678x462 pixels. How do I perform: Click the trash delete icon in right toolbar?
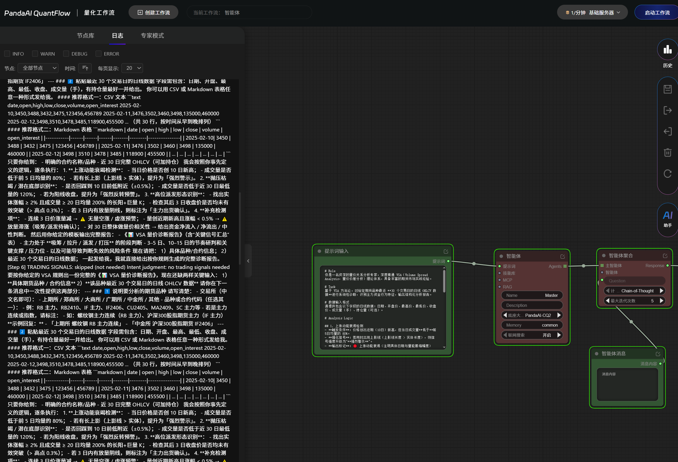tap(667, 152)
